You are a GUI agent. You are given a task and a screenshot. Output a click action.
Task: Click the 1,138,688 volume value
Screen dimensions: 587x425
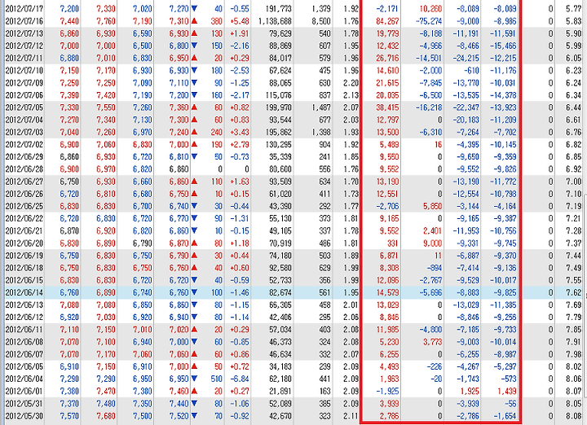(x=276, y=21)
